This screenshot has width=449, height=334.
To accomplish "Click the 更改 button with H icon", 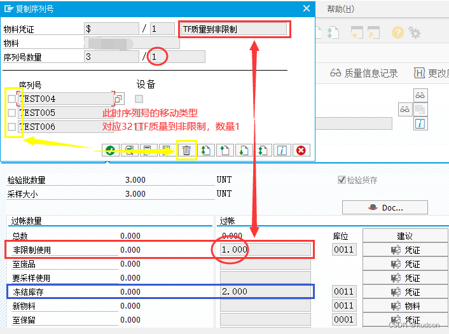I will (431, 73).
